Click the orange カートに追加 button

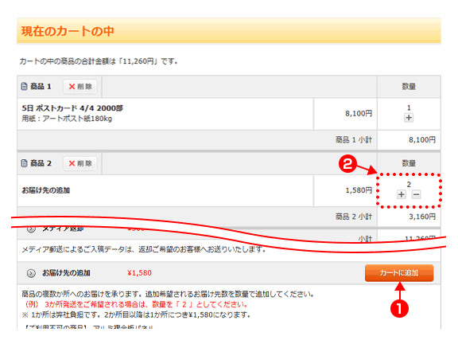click(x=399, y=273)
